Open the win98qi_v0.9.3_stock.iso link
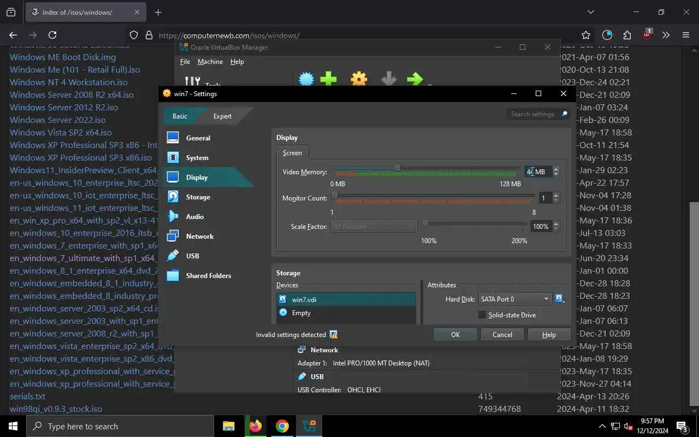Screen dimensions: 699x437 pos(56,409)
